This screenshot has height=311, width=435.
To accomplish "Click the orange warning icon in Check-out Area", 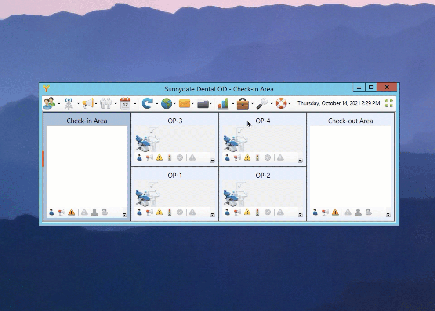I will tap(335, 212).
